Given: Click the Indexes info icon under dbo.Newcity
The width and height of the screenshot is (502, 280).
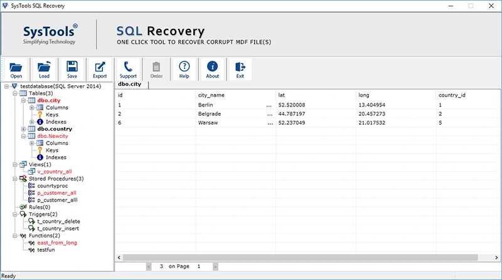Looking at the screenshot, I should pos(40,157).
